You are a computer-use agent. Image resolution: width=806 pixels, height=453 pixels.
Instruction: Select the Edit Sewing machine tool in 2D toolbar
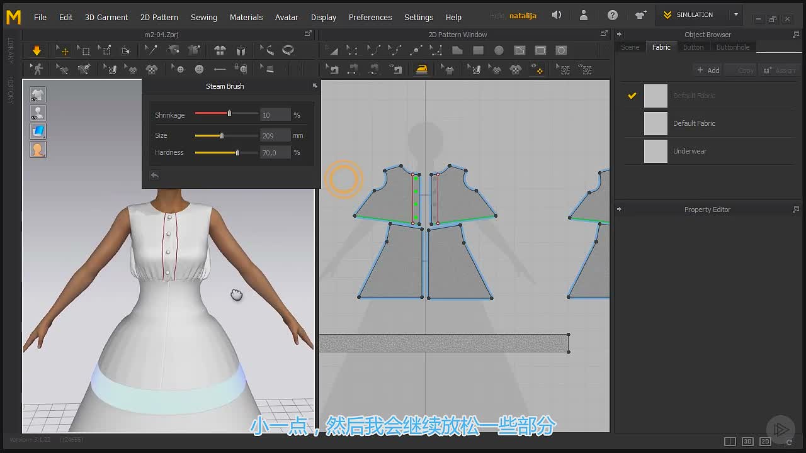coord(332,69)
